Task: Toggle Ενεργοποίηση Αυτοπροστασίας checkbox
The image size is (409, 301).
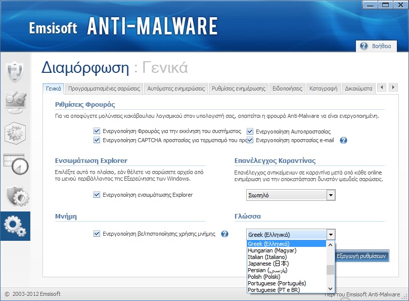Action: pyautogui.click(x=250, y=132)
